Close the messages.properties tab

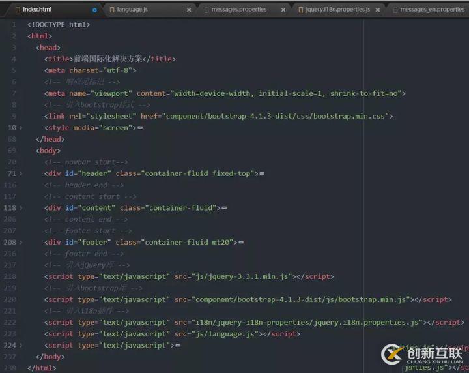(283, 10)
